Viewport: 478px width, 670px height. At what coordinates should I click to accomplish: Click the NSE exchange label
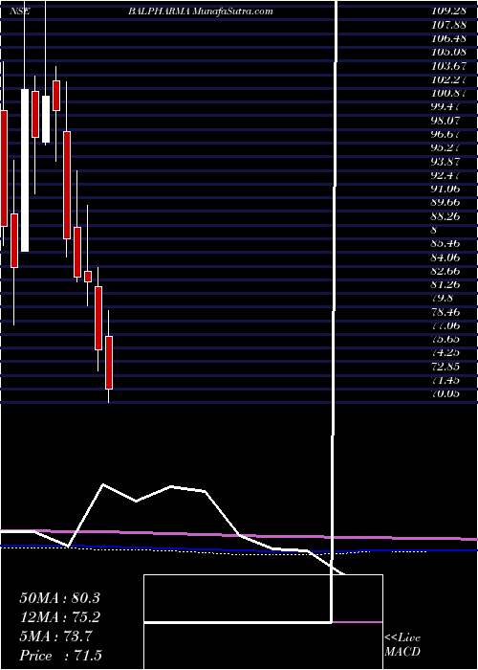20,11
